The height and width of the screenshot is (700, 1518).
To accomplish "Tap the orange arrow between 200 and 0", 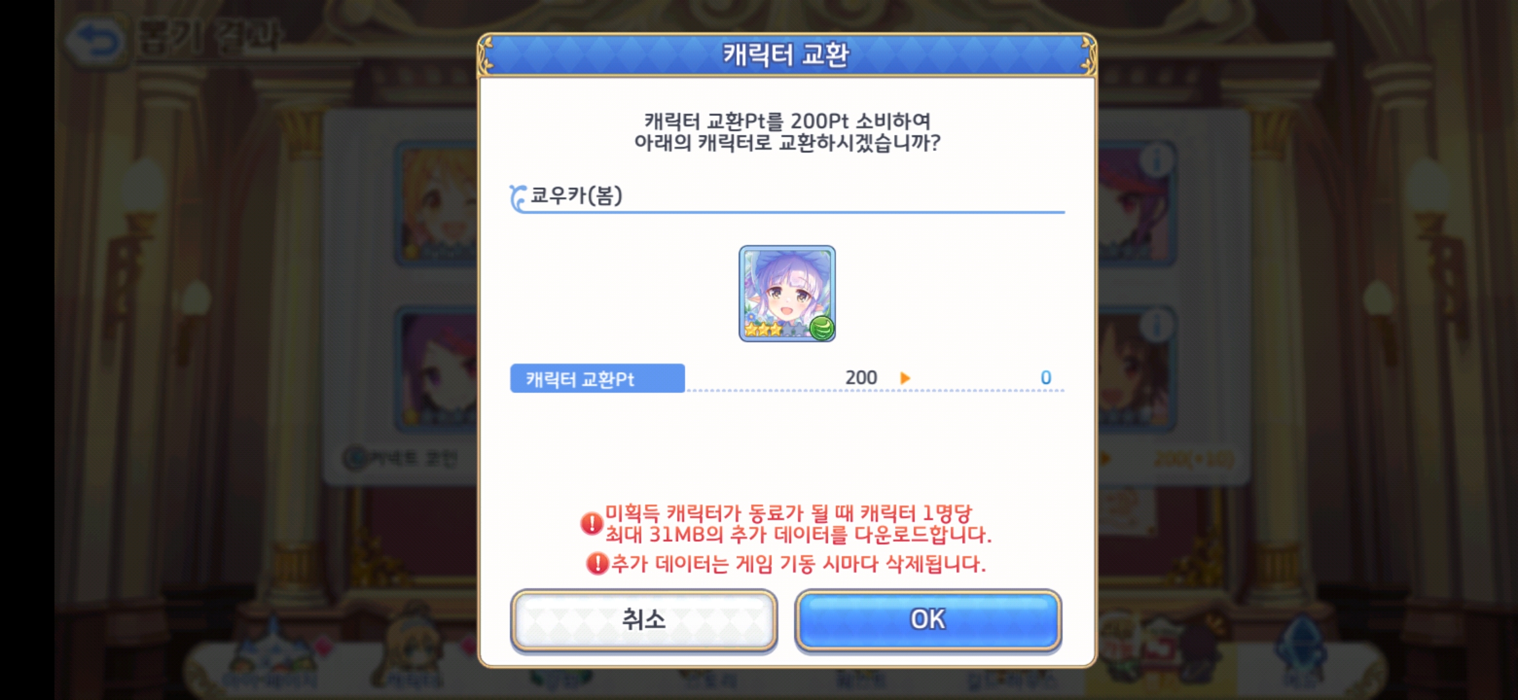I will click(x=905, y=378).
